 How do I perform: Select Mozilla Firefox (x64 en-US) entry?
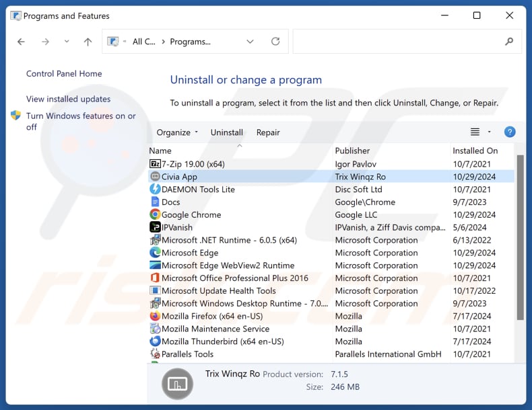pyautogui.click(x=212, y=316)
